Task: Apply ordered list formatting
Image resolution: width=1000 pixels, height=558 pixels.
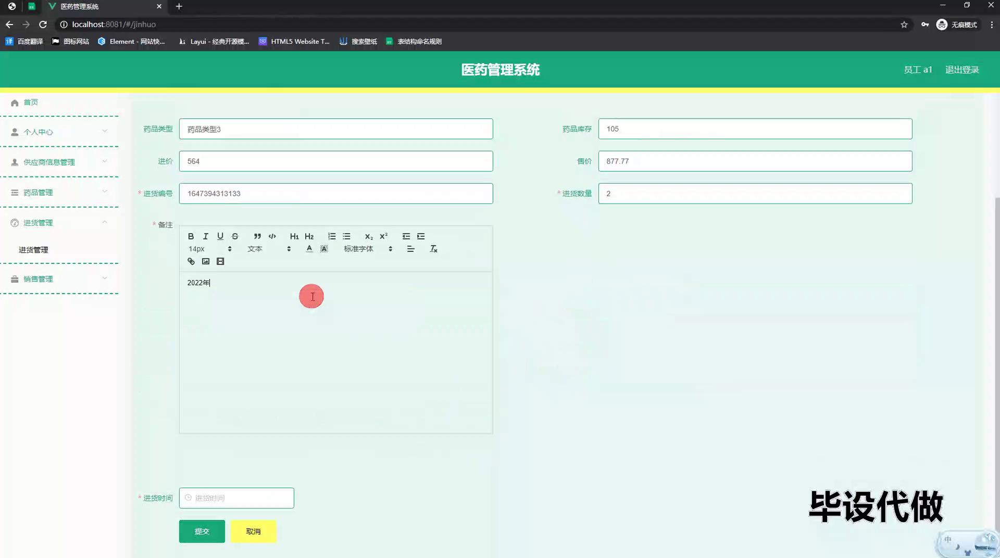Action: 332,236
